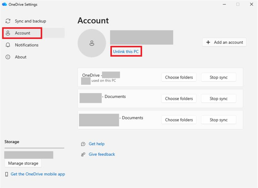Click the Unlink this PC link

126,52
